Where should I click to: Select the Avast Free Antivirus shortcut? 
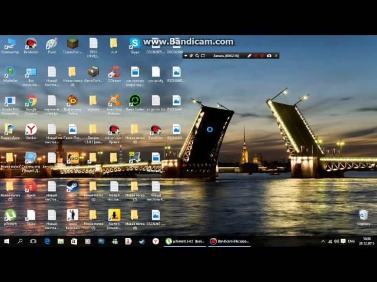click(x=114, y=105)
